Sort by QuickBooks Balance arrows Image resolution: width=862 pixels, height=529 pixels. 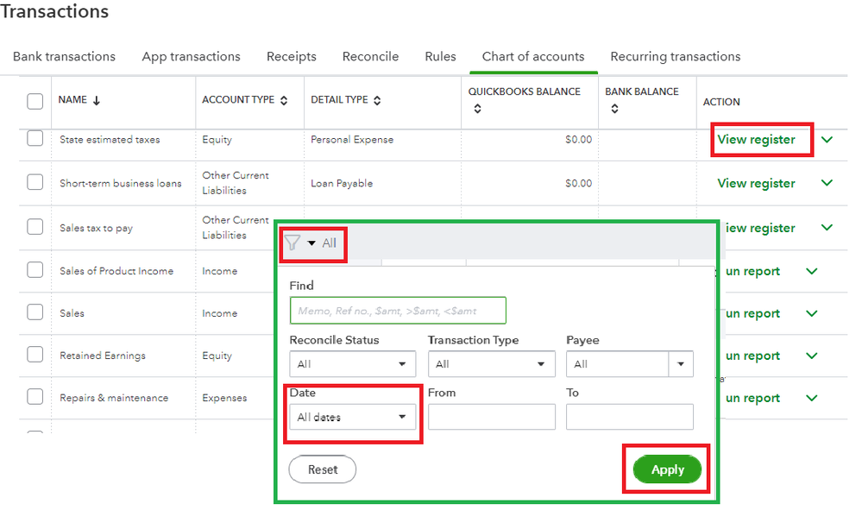click(477, 110)
